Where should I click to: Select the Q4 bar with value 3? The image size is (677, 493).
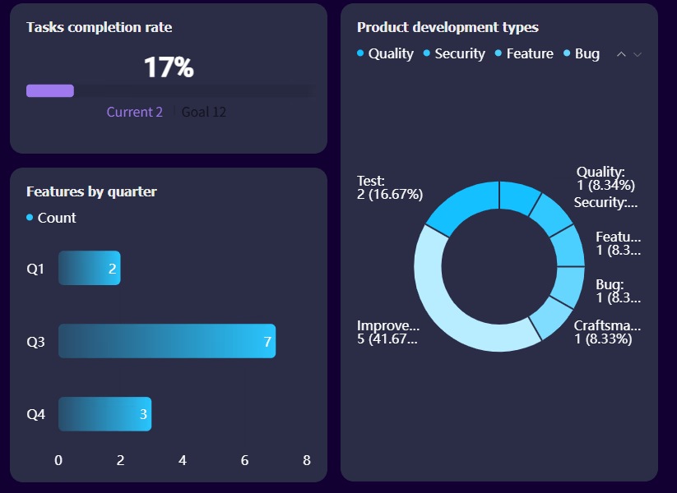coord(105,413)
